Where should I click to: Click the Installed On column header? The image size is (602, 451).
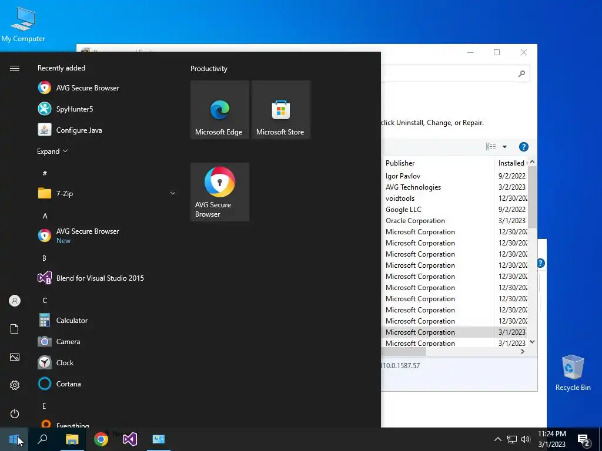[512, 163]
